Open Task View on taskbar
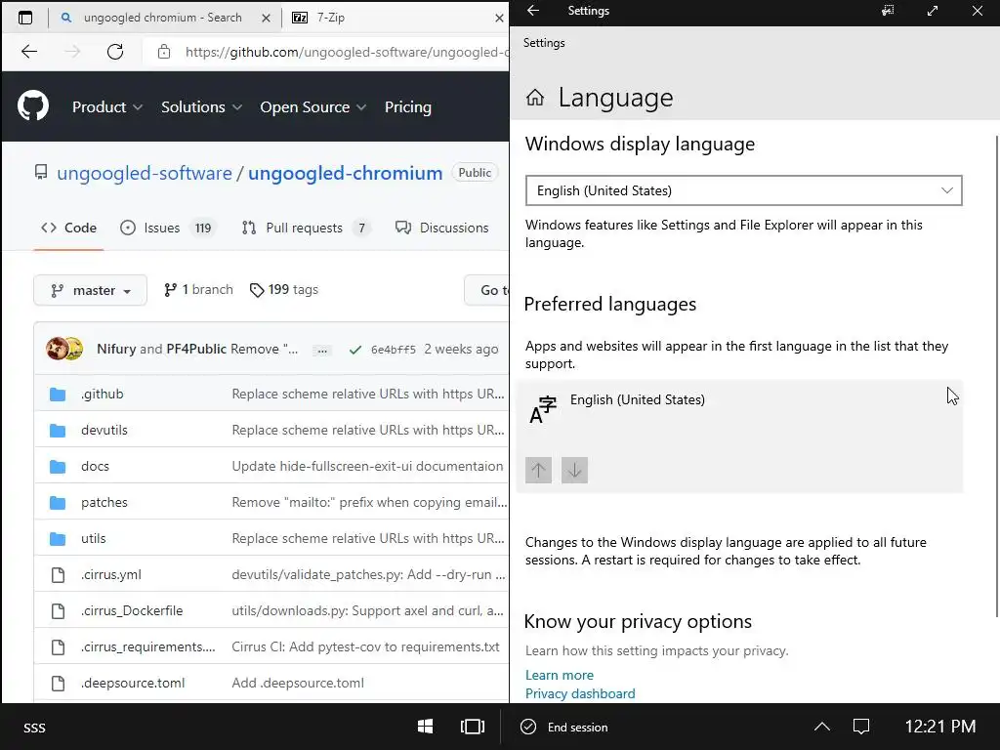 473,727
